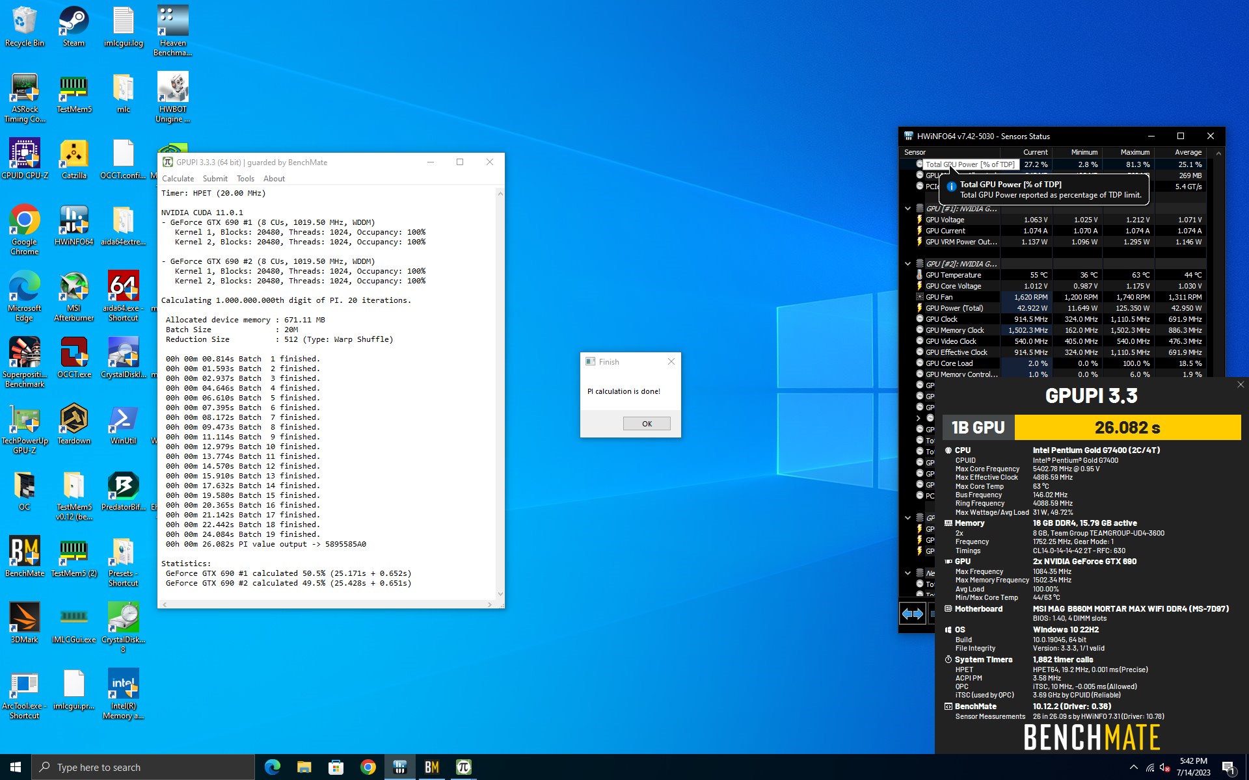This screenshot has width=1249, height=780.
Task: Open the Tools menu in GPUPI
Action: pyautogui.click(x=245, y=179)
